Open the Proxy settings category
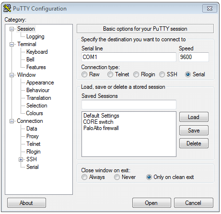The height and width of the screenshot is (214, 221). (x=33, y=136)
